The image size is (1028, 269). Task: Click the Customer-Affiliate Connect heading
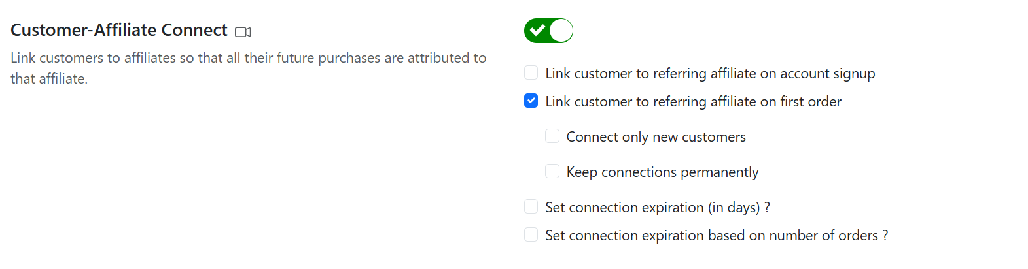(119, 31)
